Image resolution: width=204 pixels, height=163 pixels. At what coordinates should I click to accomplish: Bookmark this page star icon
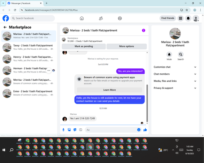187,10
